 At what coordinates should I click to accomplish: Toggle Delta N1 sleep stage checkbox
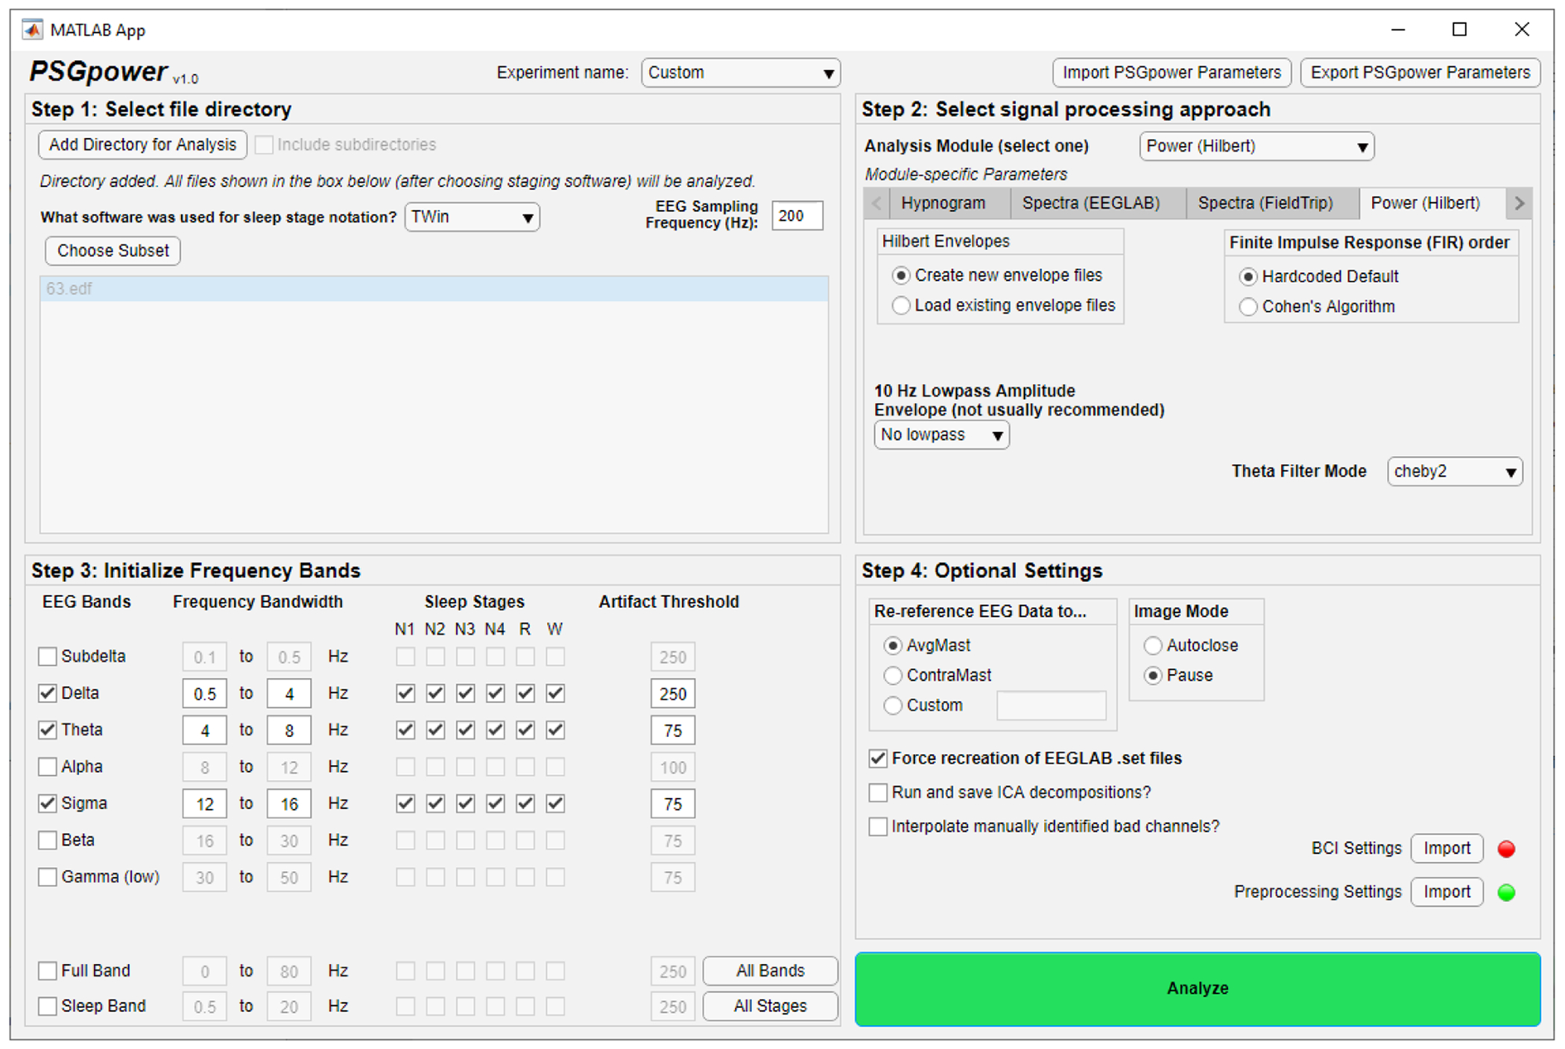(x=405, y=694)
